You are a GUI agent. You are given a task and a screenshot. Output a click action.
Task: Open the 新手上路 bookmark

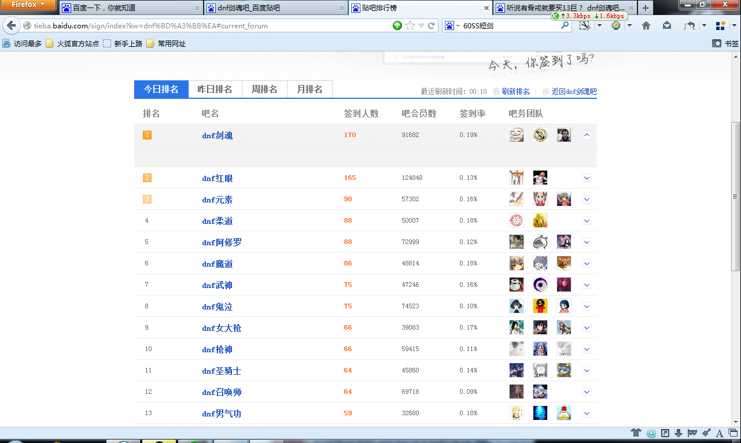pyautogui.click(x=123, y=43)
